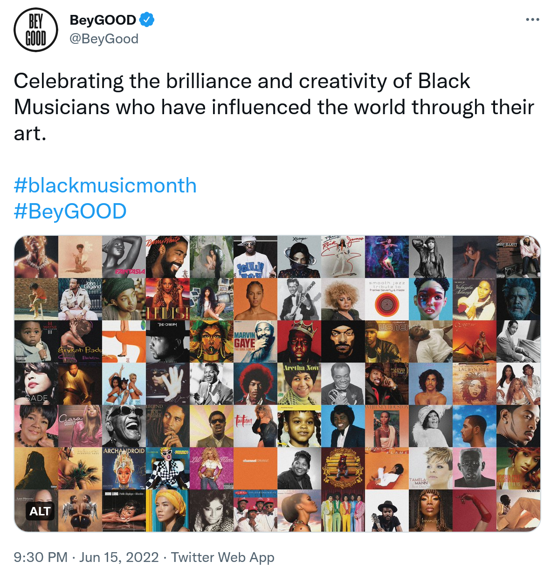Click the Ledisi album cover
The image size is (551, 575).
[167, 299]
